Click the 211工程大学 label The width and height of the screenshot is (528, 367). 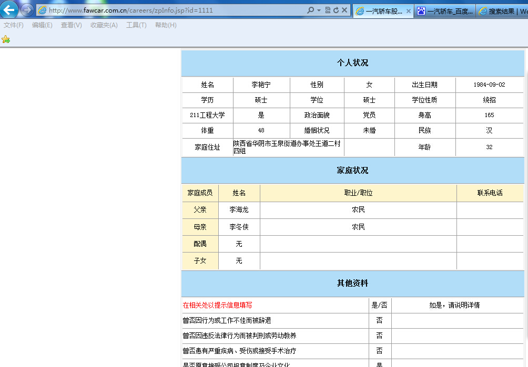coord(207,116)
